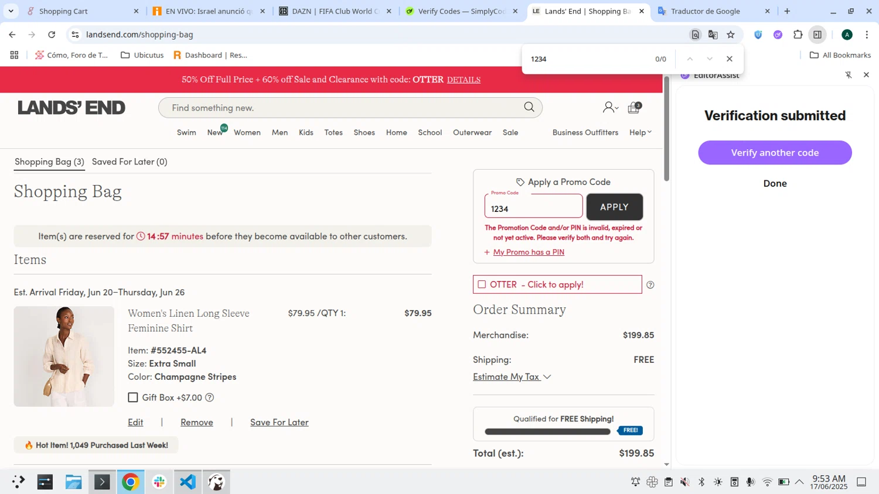Open the apps grid in bookmarks bar

14,55
